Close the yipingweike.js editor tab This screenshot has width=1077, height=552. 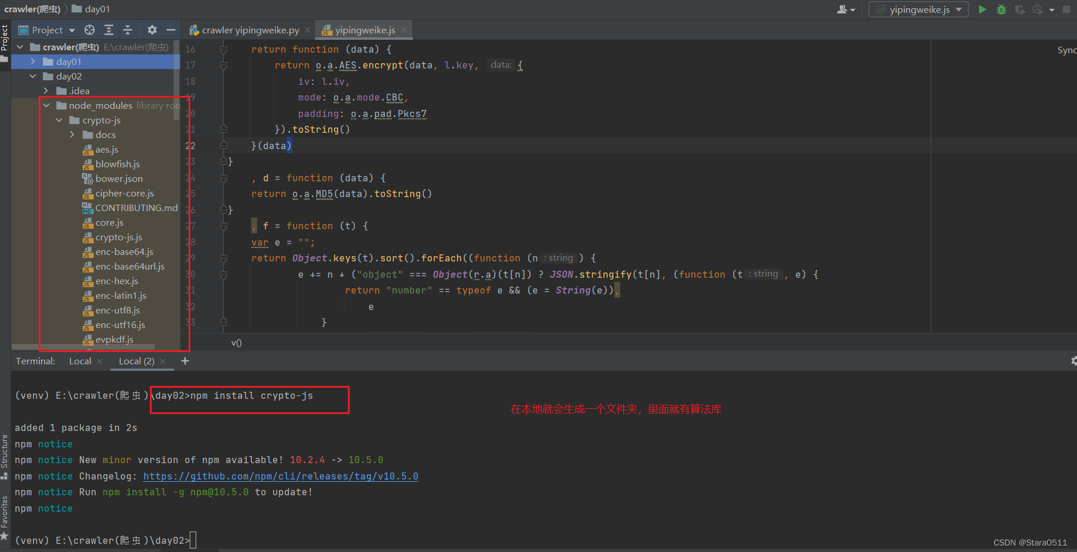click(x=404, y=30)
